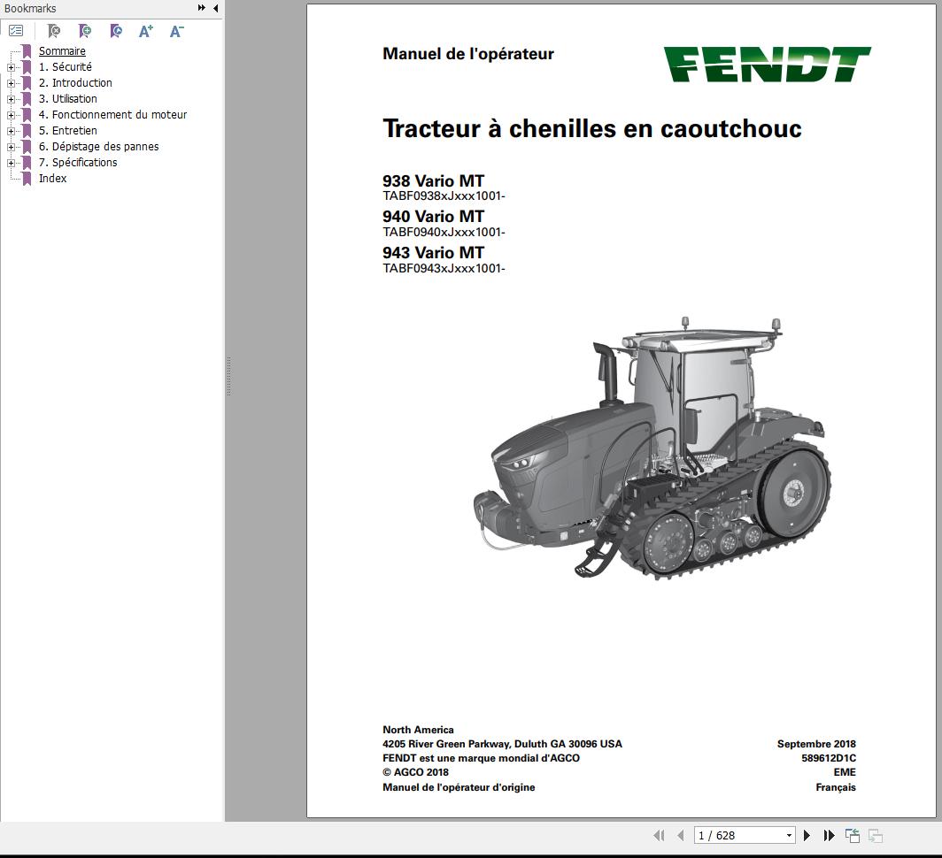Image resolution: width=942 pixels, height=858 pixels.
Task: Click the Septembre 2018 date text
Action: [x=816, y=744]
